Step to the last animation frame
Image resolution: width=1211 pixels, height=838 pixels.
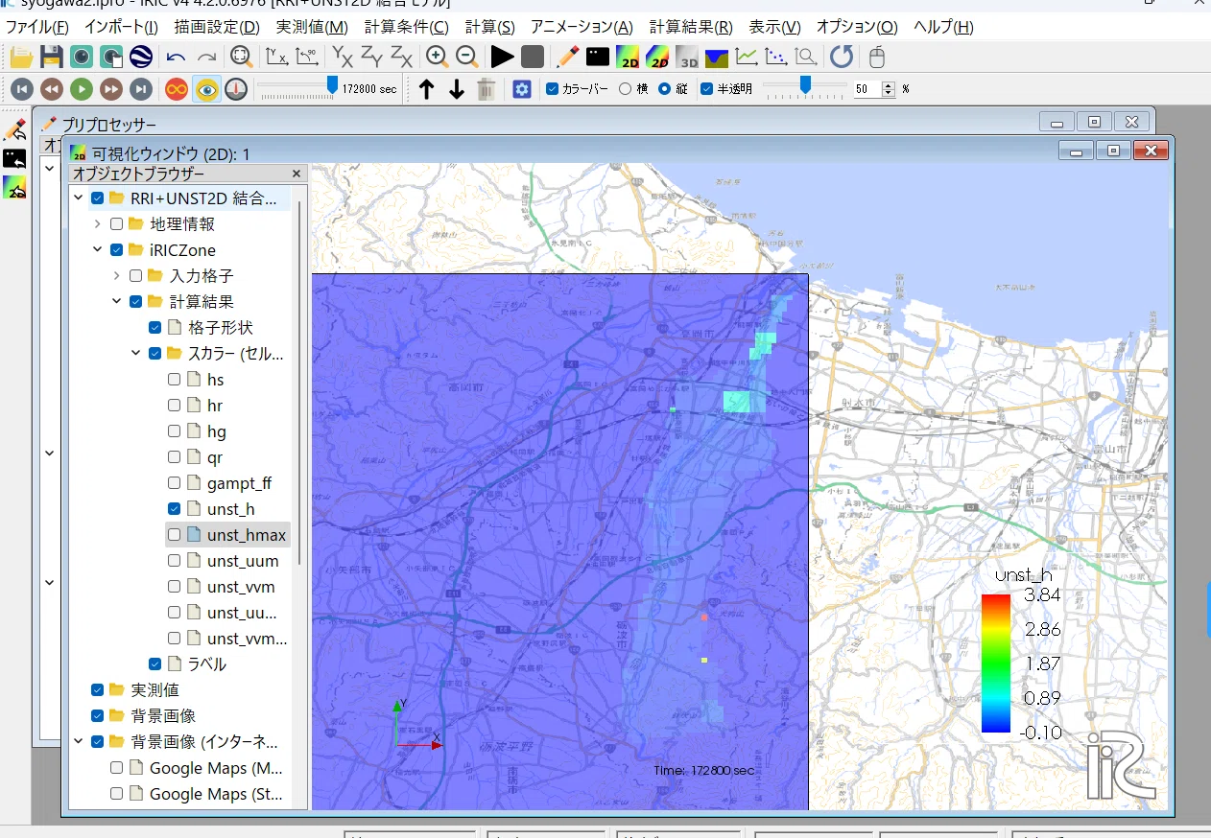(x=141, y=89)
